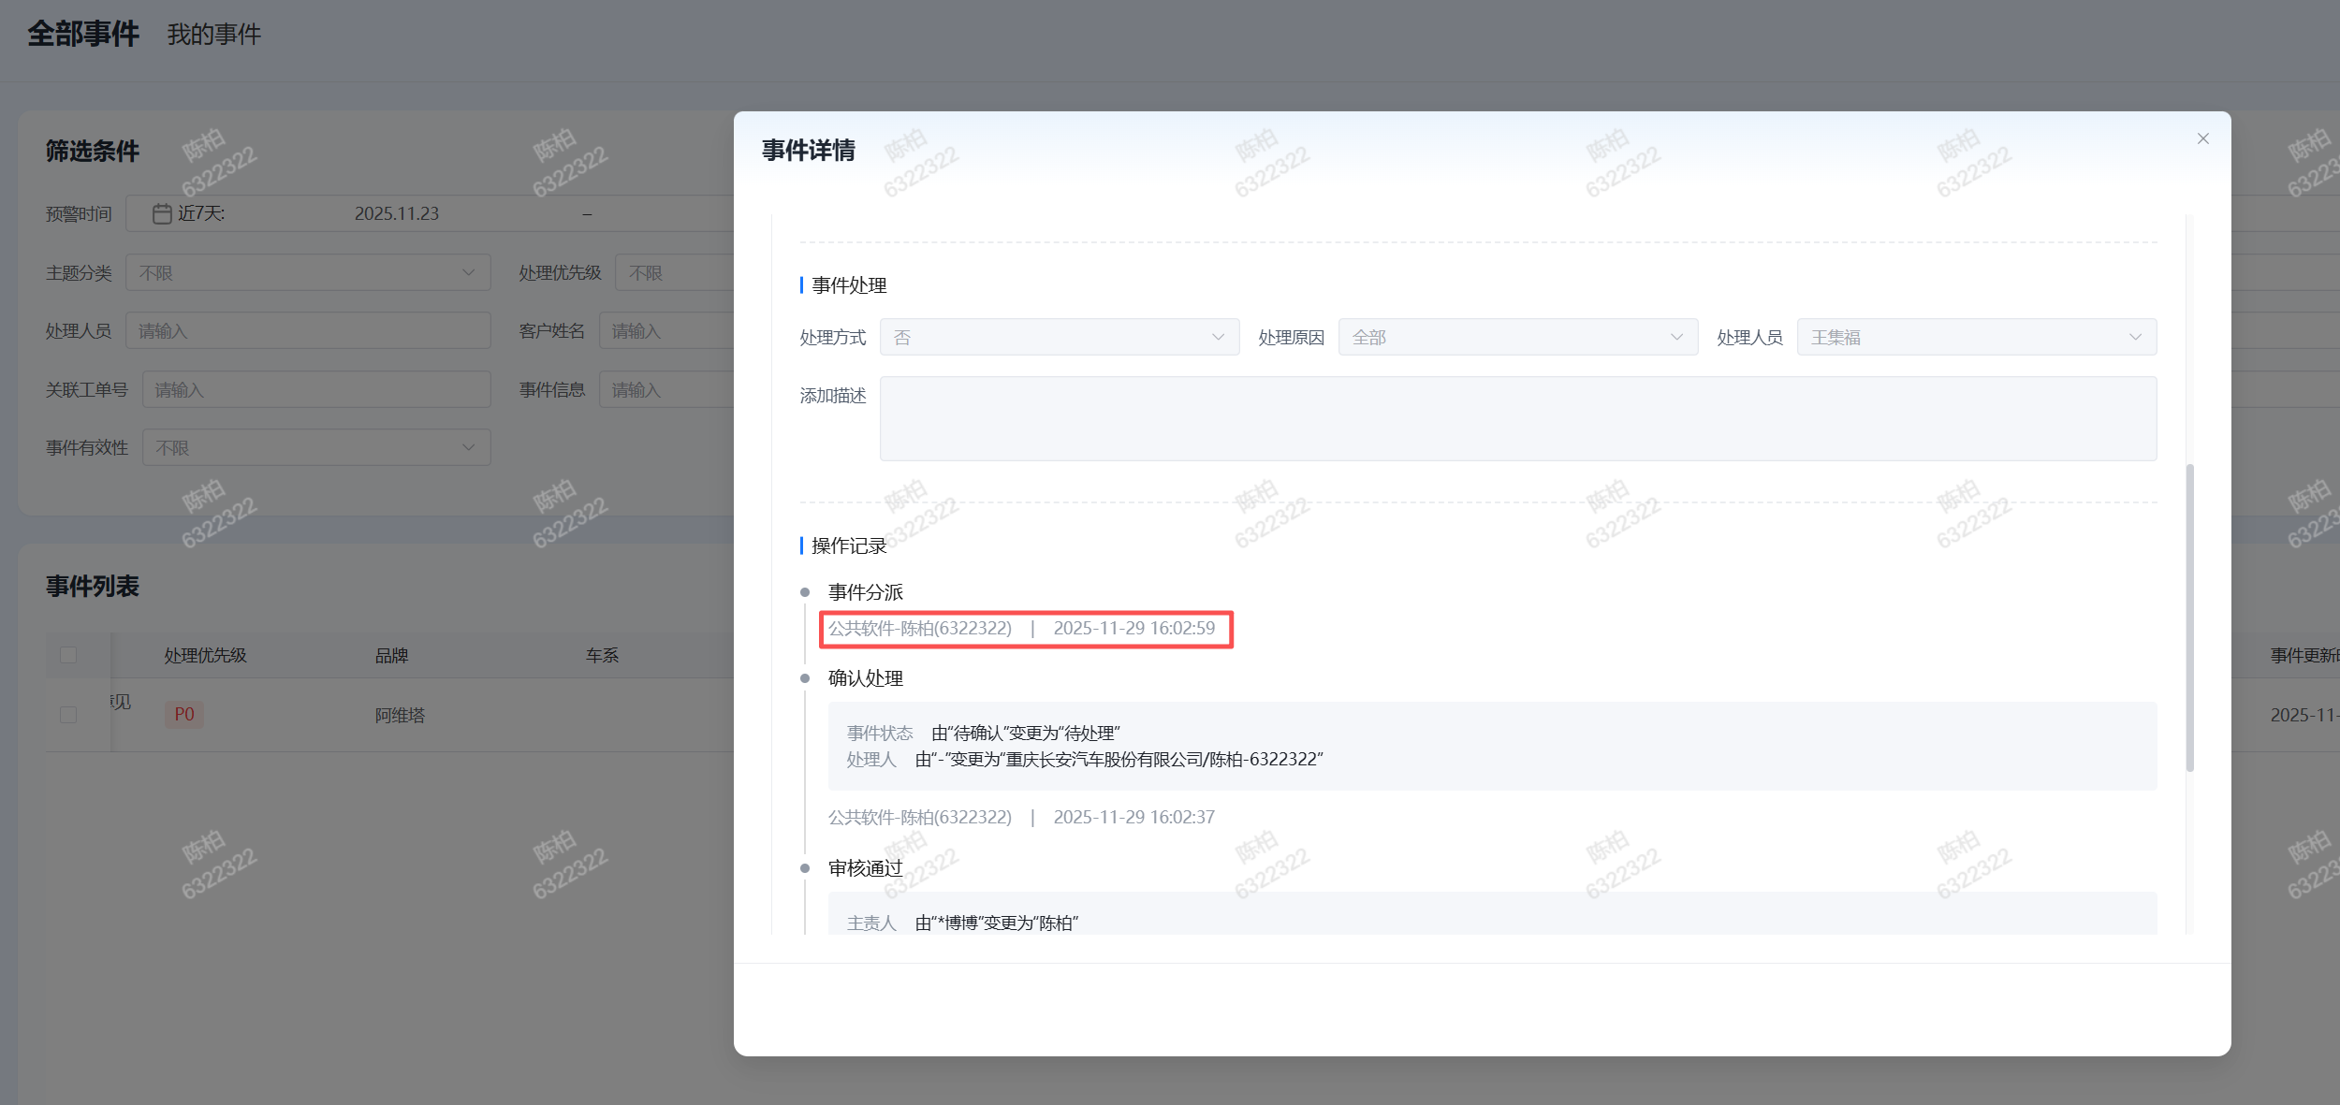Click the 审核通过 timeline dot
This screenshot has height=1105, width=2340.
pyautogui.click(x=805, y=868)
